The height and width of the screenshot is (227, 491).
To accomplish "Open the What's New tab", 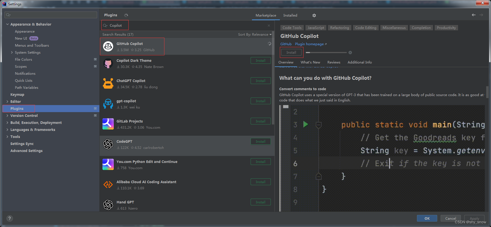I will pos(310,62).
